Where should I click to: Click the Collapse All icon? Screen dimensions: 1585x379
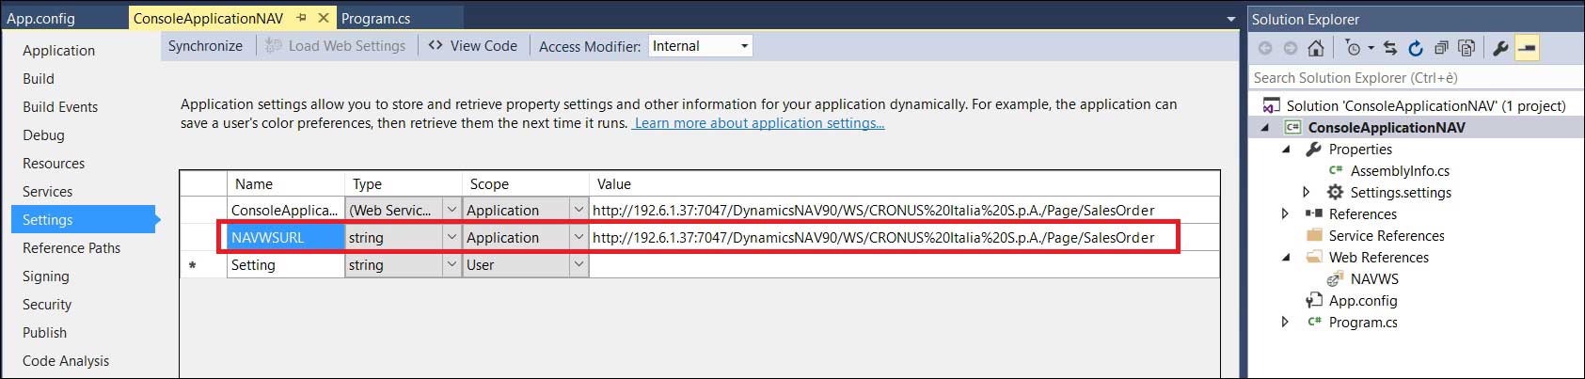(1441, 48)
